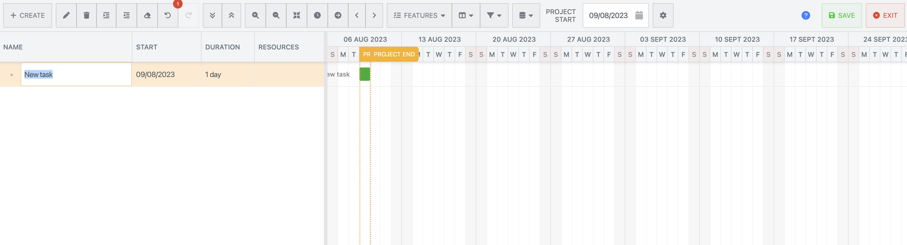Open the gear settings menu
This screenshot has height=245, width=907.
[663, 15]
